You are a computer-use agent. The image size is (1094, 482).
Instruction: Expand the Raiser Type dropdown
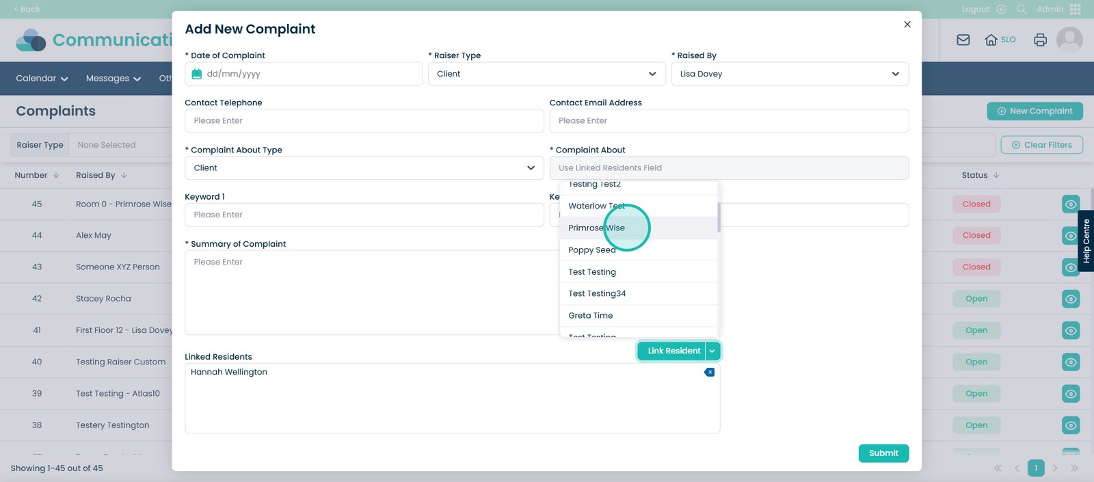546,74
